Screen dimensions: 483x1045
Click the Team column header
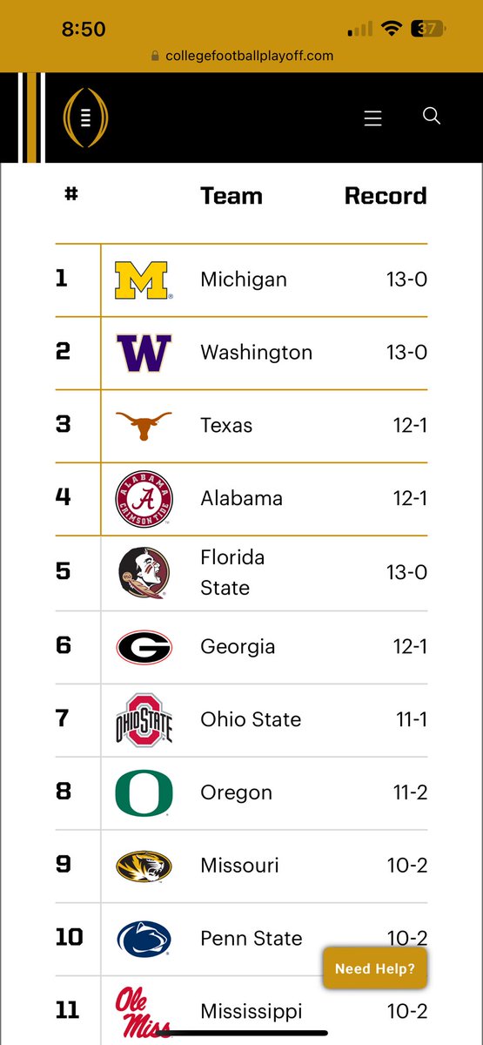pos(231,196)
